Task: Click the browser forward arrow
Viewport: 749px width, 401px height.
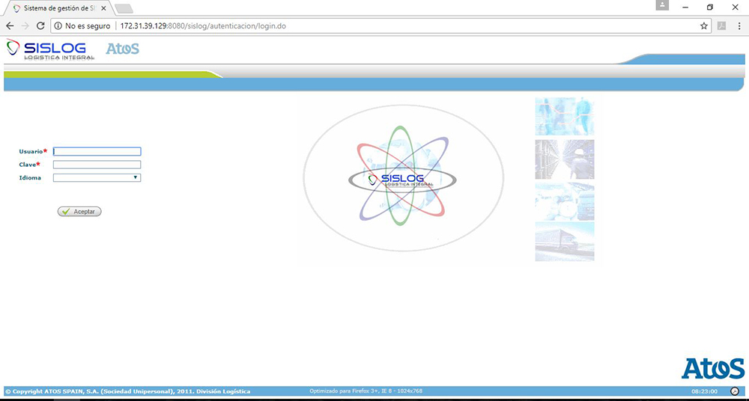Action: (x=25, y=25)
